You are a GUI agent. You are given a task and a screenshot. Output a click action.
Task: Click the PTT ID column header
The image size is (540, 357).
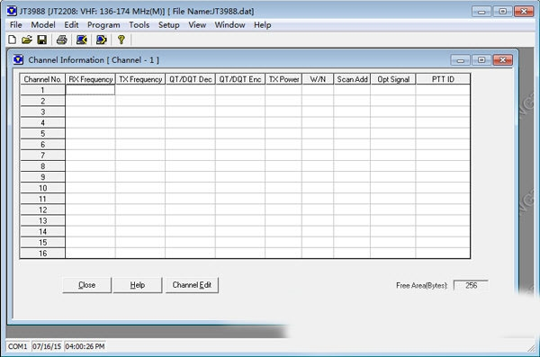point(443,79)
